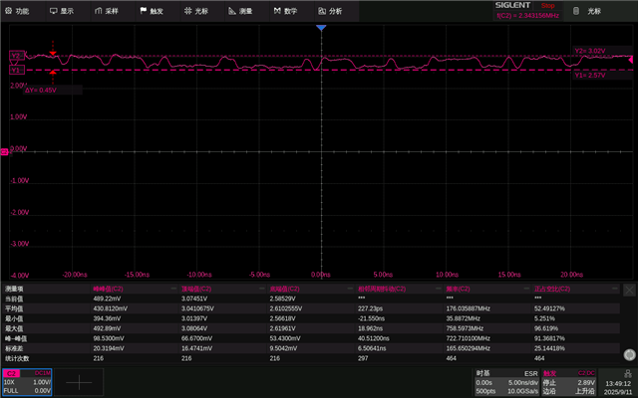The height and width of the screenshot is (398, 638).
Task: Click the 频率(C2) column header
Action: click(x=458, y=289)
